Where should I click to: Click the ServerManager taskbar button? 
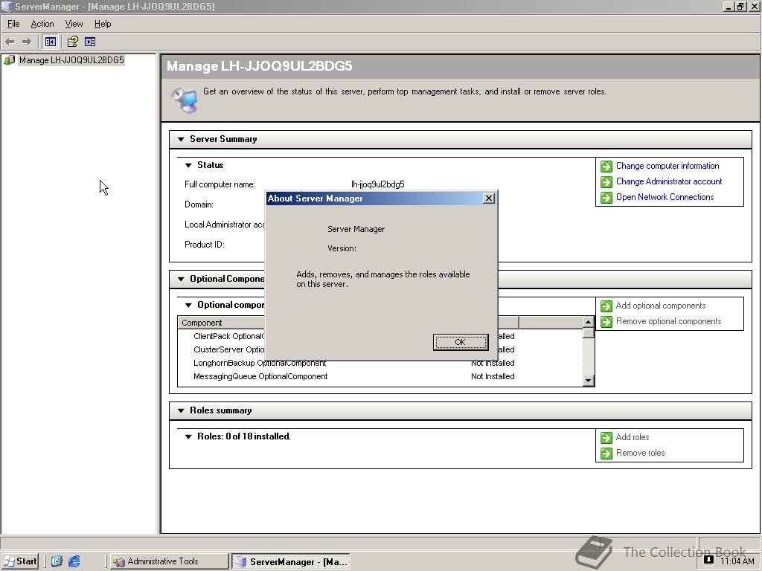coord(291,562)
